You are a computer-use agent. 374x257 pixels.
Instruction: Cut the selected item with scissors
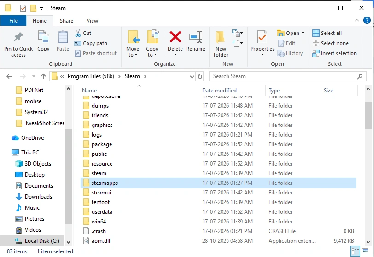83,33
